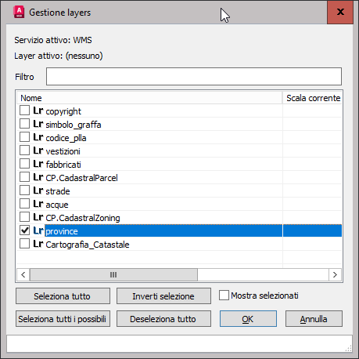Select the CP.CadastralParcel layer name
The image size is (359, 359).
(x=81, y=178)
